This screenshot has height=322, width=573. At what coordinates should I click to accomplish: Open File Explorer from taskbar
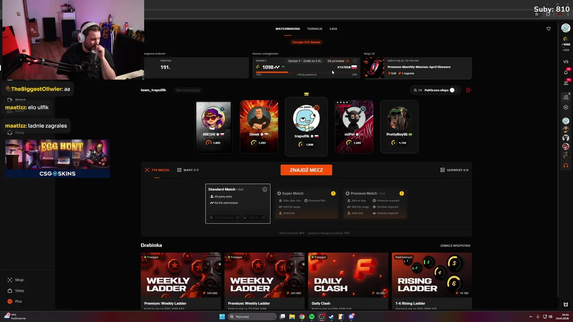(292, 317)
